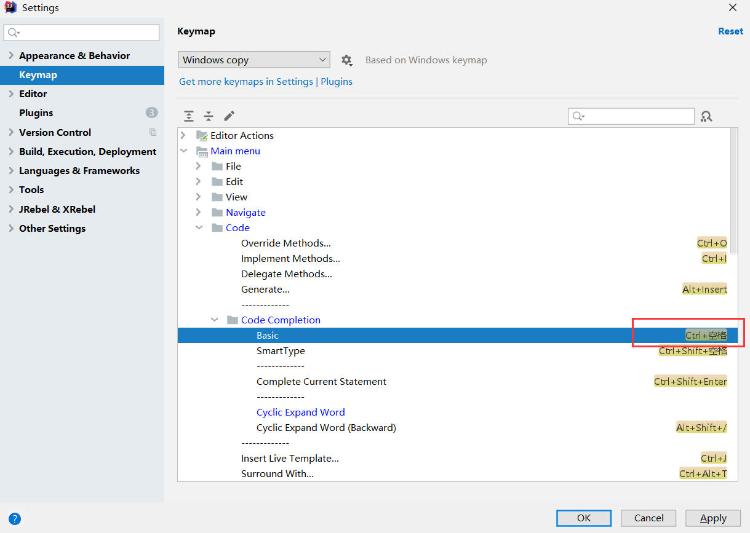Screen dimensions: 750x533
Task: Click Find Actions by Shortcut icon
Action: (x=706, y=116)
